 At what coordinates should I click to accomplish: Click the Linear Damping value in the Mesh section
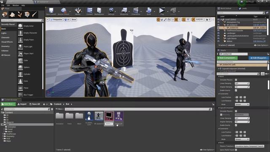(x=242, y=84)
